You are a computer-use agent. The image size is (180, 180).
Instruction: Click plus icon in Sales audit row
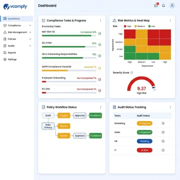(x=163, y=132)
